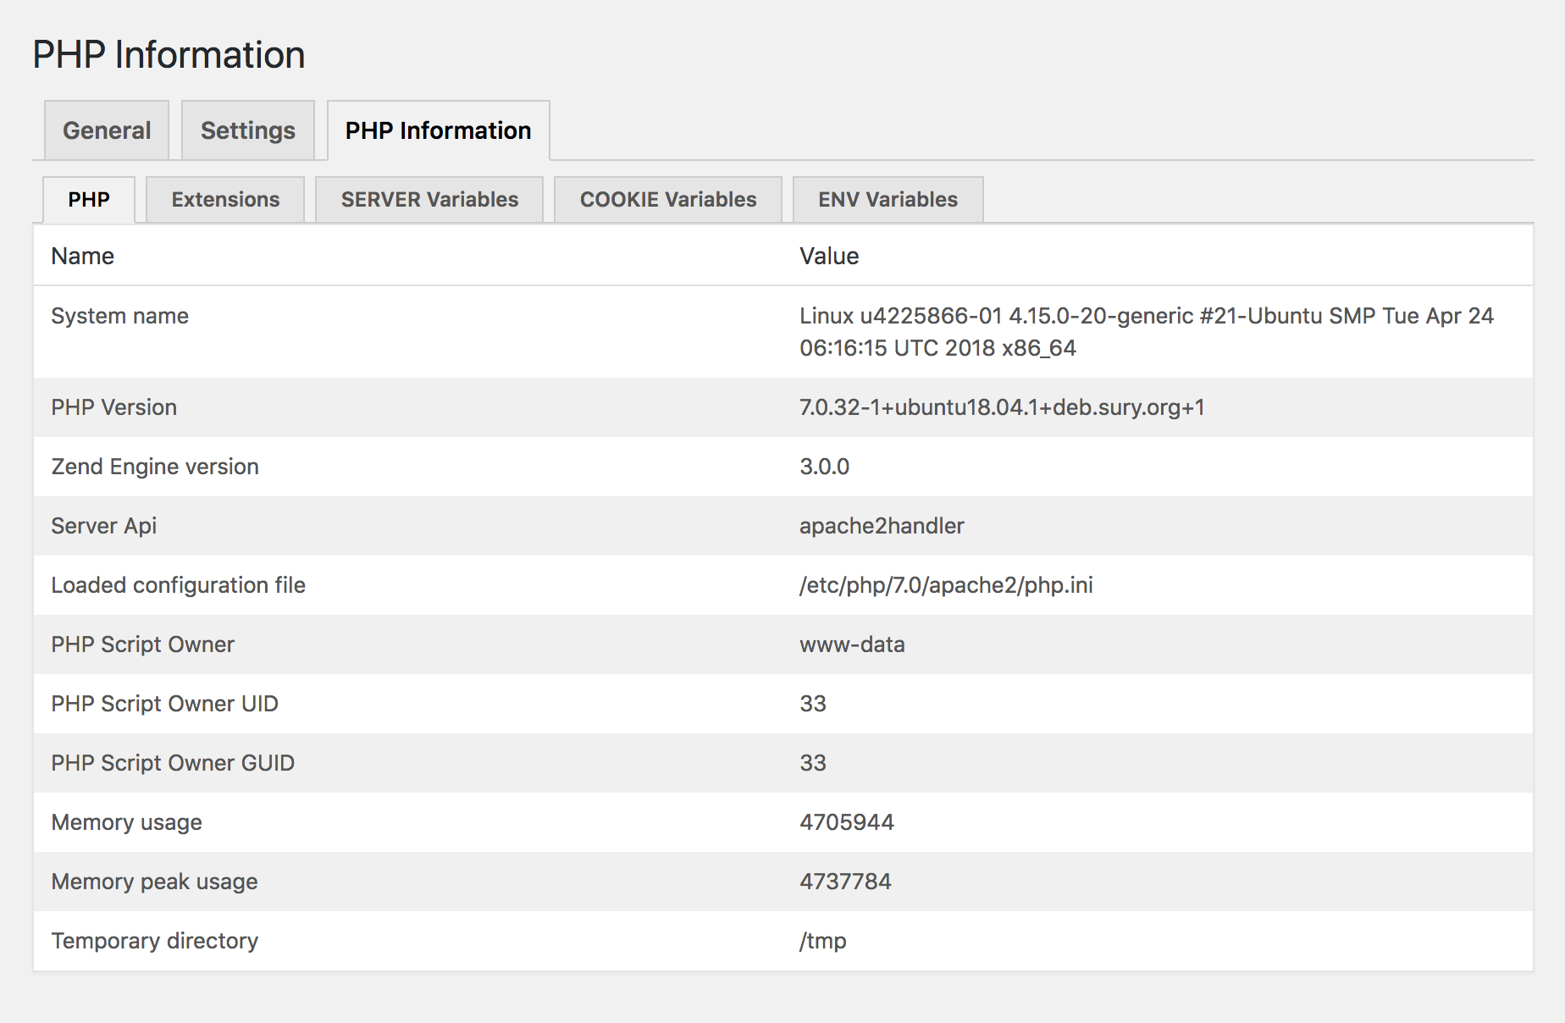
Task: Switch to the Extensions sub-tab
Action: coord(224,199)
